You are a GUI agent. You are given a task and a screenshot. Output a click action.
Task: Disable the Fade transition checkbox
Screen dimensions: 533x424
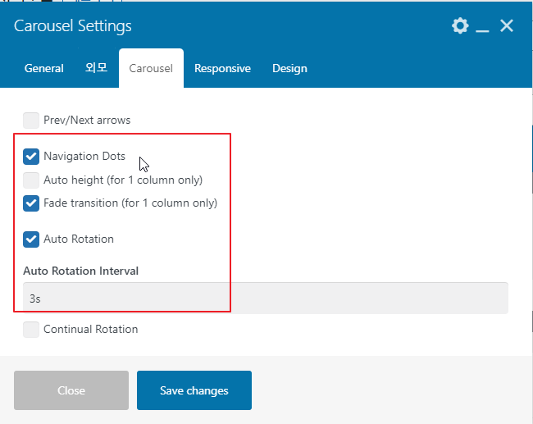point(31,203)
